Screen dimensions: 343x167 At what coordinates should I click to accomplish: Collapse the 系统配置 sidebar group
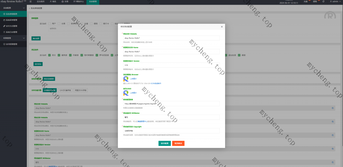click(x=23, y=8)
